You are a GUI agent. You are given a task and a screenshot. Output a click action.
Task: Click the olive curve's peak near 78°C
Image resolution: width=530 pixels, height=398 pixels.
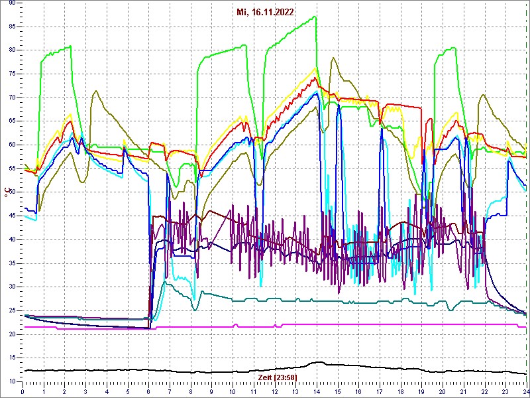click(x=333, y=58)
